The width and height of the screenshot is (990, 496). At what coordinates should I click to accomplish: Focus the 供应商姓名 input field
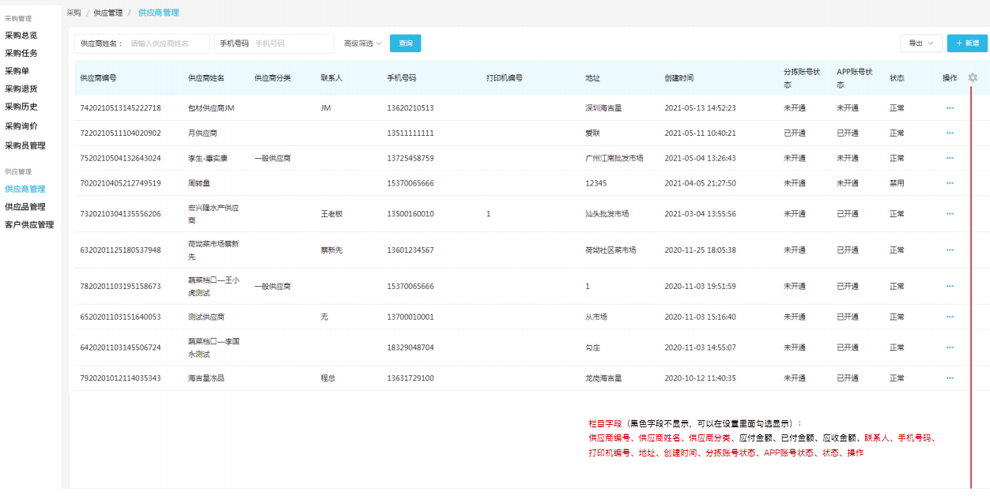point(167,43)
